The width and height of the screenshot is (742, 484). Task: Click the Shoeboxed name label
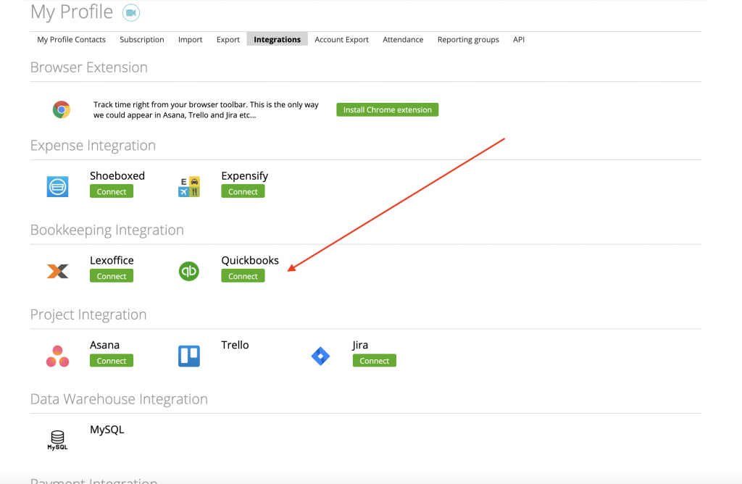(x=117, y=175)
